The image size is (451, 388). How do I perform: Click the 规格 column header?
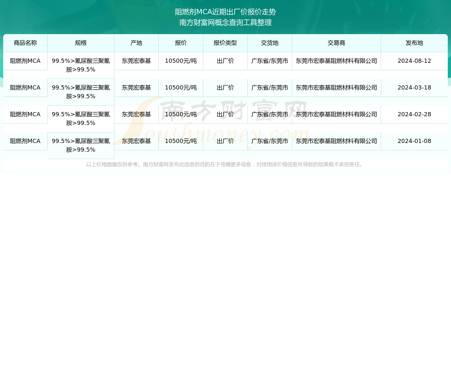coord(81,43)
